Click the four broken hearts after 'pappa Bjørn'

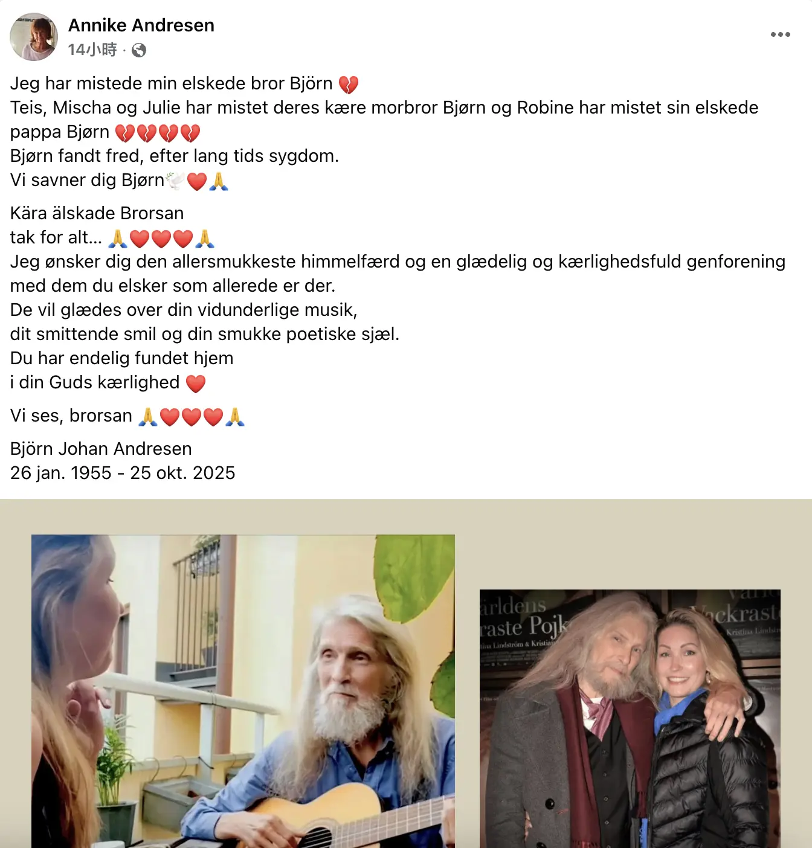[158, 132]
